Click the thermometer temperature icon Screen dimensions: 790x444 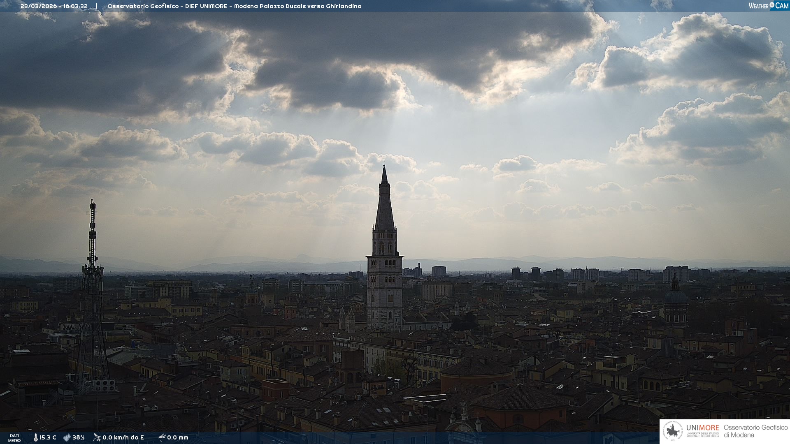[x=36, y=437]
